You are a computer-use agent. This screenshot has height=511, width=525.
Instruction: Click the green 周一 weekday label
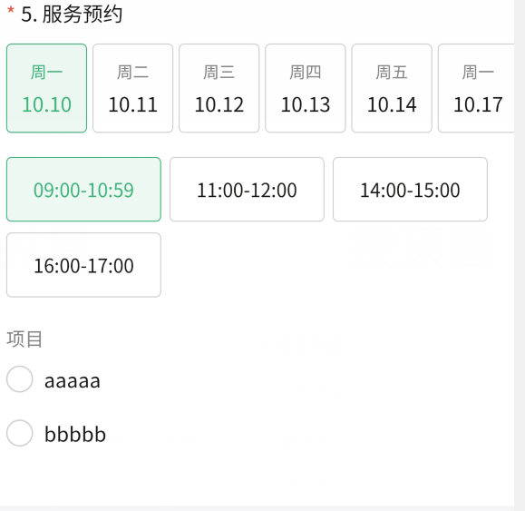46,73
